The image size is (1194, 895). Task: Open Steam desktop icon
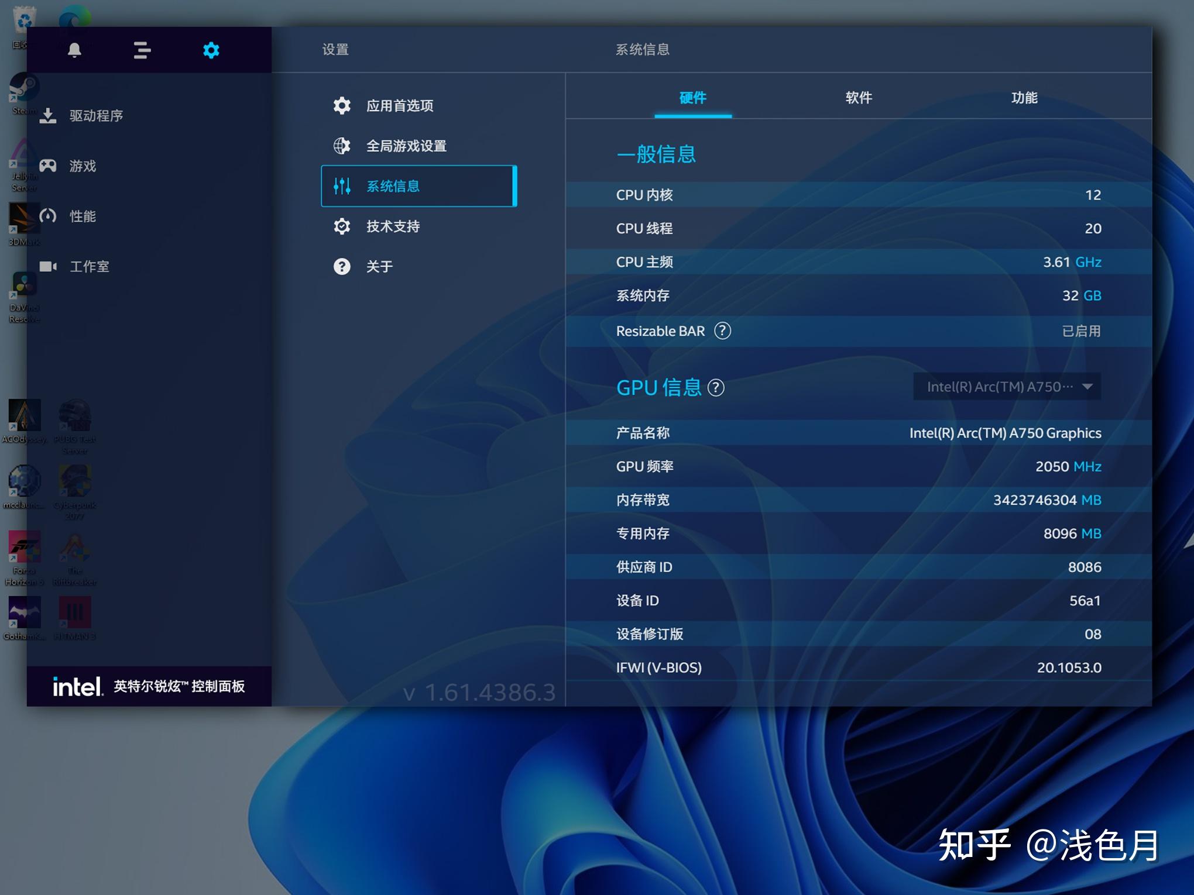pyautogui.click(x=24, y=94)
